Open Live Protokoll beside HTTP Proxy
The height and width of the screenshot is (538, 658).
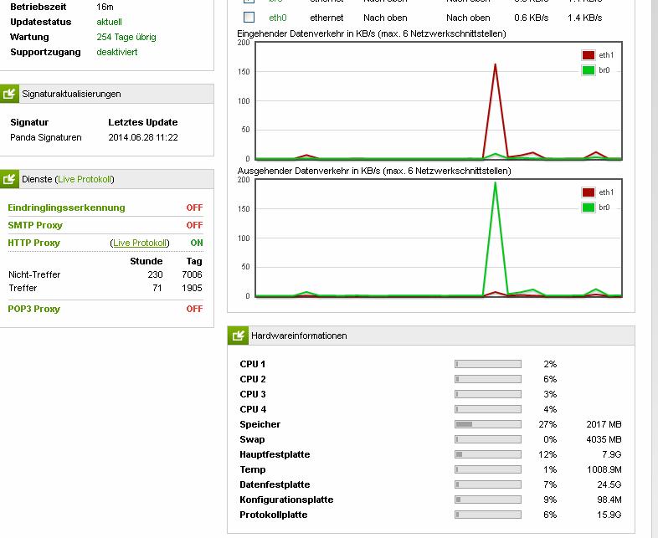point(141,243)
